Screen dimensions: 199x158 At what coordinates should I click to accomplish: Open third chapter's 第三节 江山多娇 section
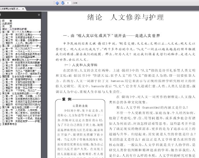23,68
